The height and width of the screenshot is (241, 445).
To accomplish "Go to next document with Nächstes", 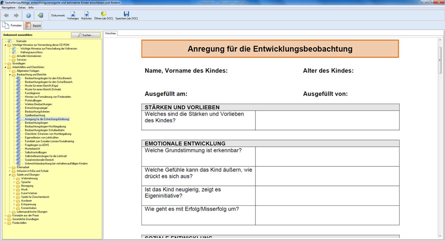I will [86, 16].
